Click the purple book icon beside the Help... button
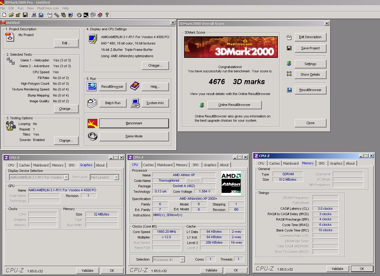380x276 pixels. point(135,86)
